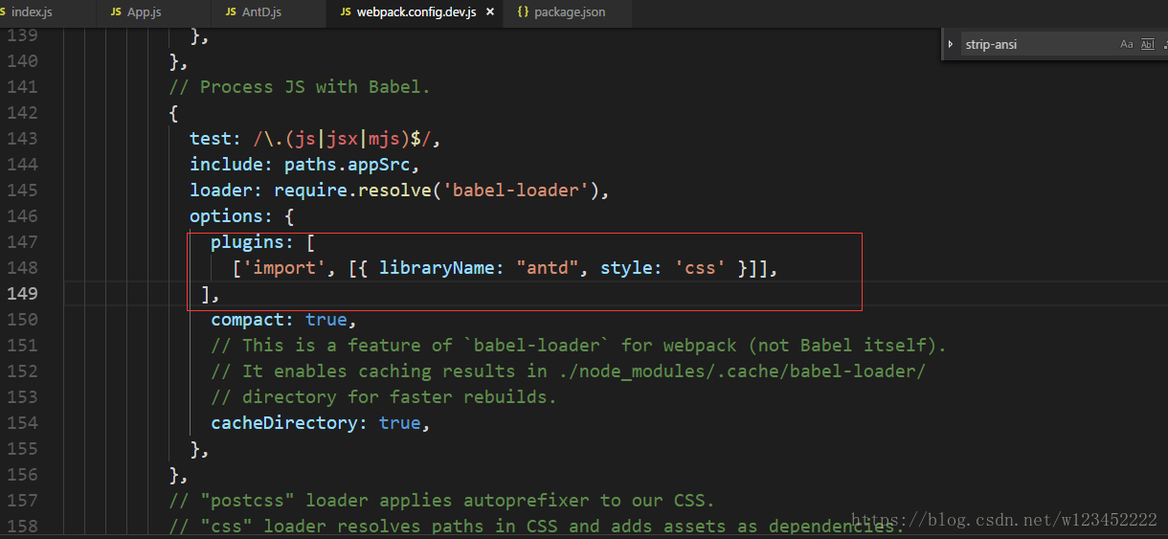Image resolution: width=1168 pixels, height=539 pixels.
Task: Click comment about postcss loader autoprefixer
Action: [x=441, y=501]
